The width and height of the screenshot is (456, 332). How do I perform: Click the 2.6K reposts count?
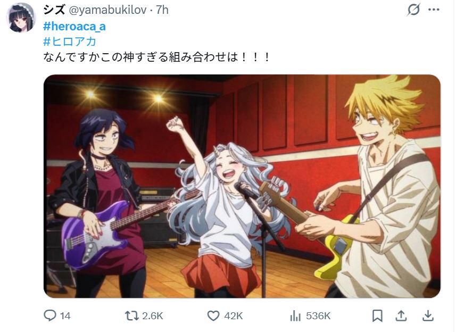point(153,316)
